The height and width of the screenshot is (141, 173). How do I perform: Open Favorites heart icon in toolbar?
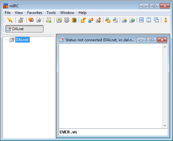click(31, 20)
